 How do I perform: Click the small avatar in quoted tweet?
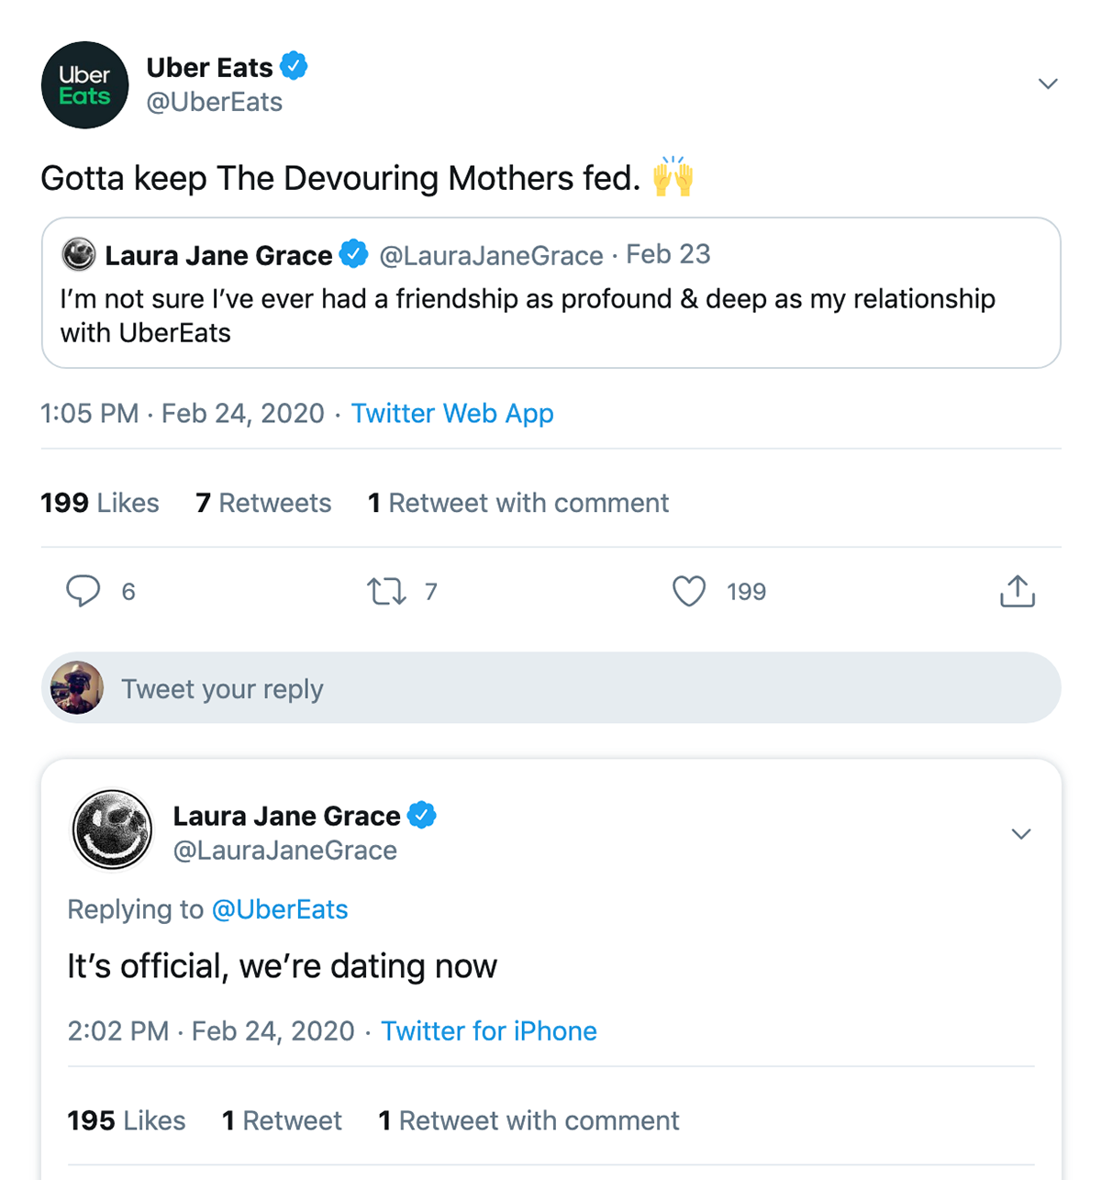79,255
